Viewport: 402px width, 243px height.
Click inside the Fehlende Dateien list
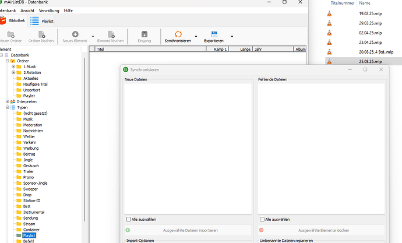(321, 149)
